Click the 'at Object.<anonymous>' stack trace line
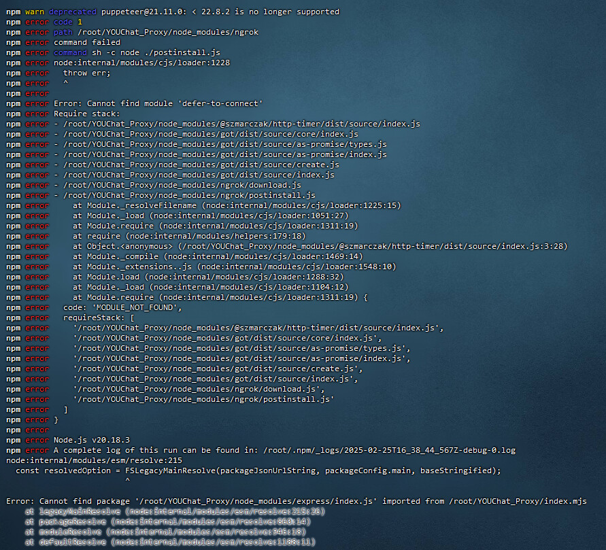The height and width of the screenshot is (550, 606). point(320,246)
